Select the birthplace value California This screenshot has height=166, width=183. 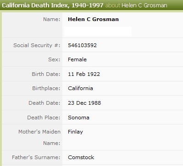[x=80, y=88]
